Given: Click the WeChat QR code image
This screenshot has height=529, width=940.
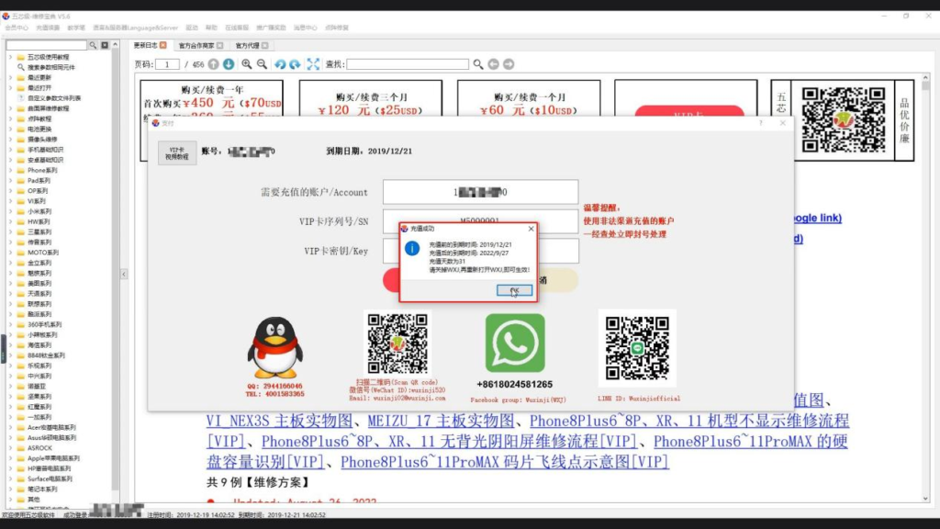Looking at the screenshot, I should point(397,344).
